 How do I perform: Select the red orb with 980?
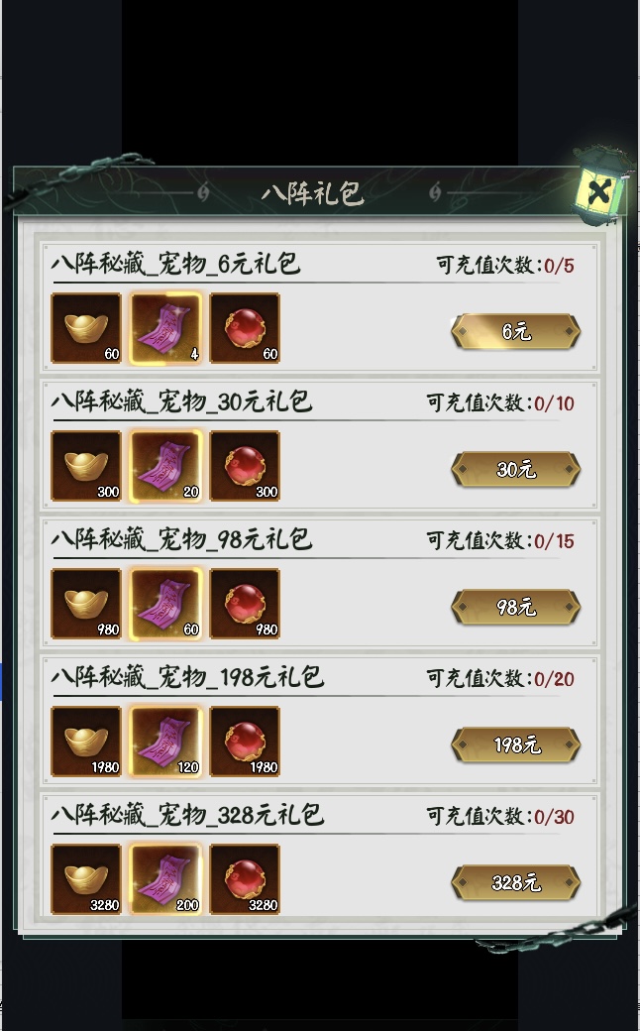pyautogui.click(x=245, y=604)
